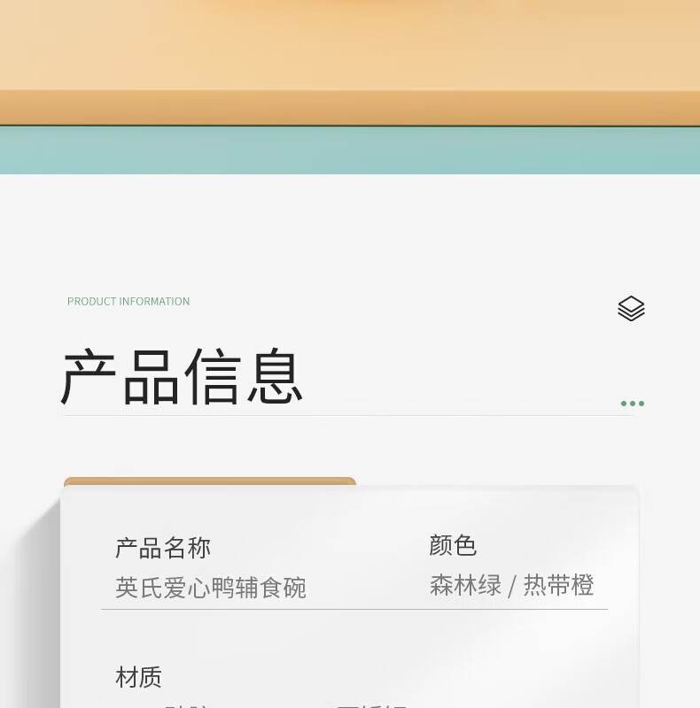Click the stacked layers icon

631,309
